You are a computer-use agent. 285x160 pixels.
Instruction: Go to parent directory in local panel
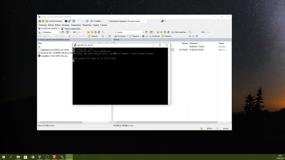(x=89, y=32)
